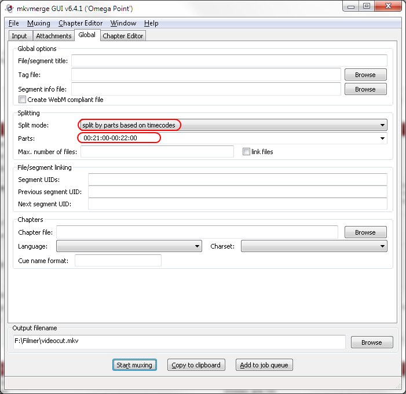Open the File menu
The width and height of the screenshot is (406, 394).
(x=14, y=23)
